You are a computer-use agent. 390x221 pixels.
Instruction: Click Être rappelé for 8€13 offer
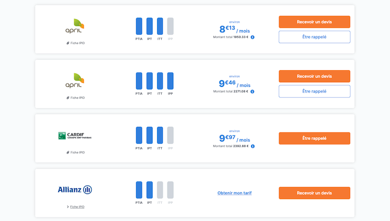pos(315,37)
